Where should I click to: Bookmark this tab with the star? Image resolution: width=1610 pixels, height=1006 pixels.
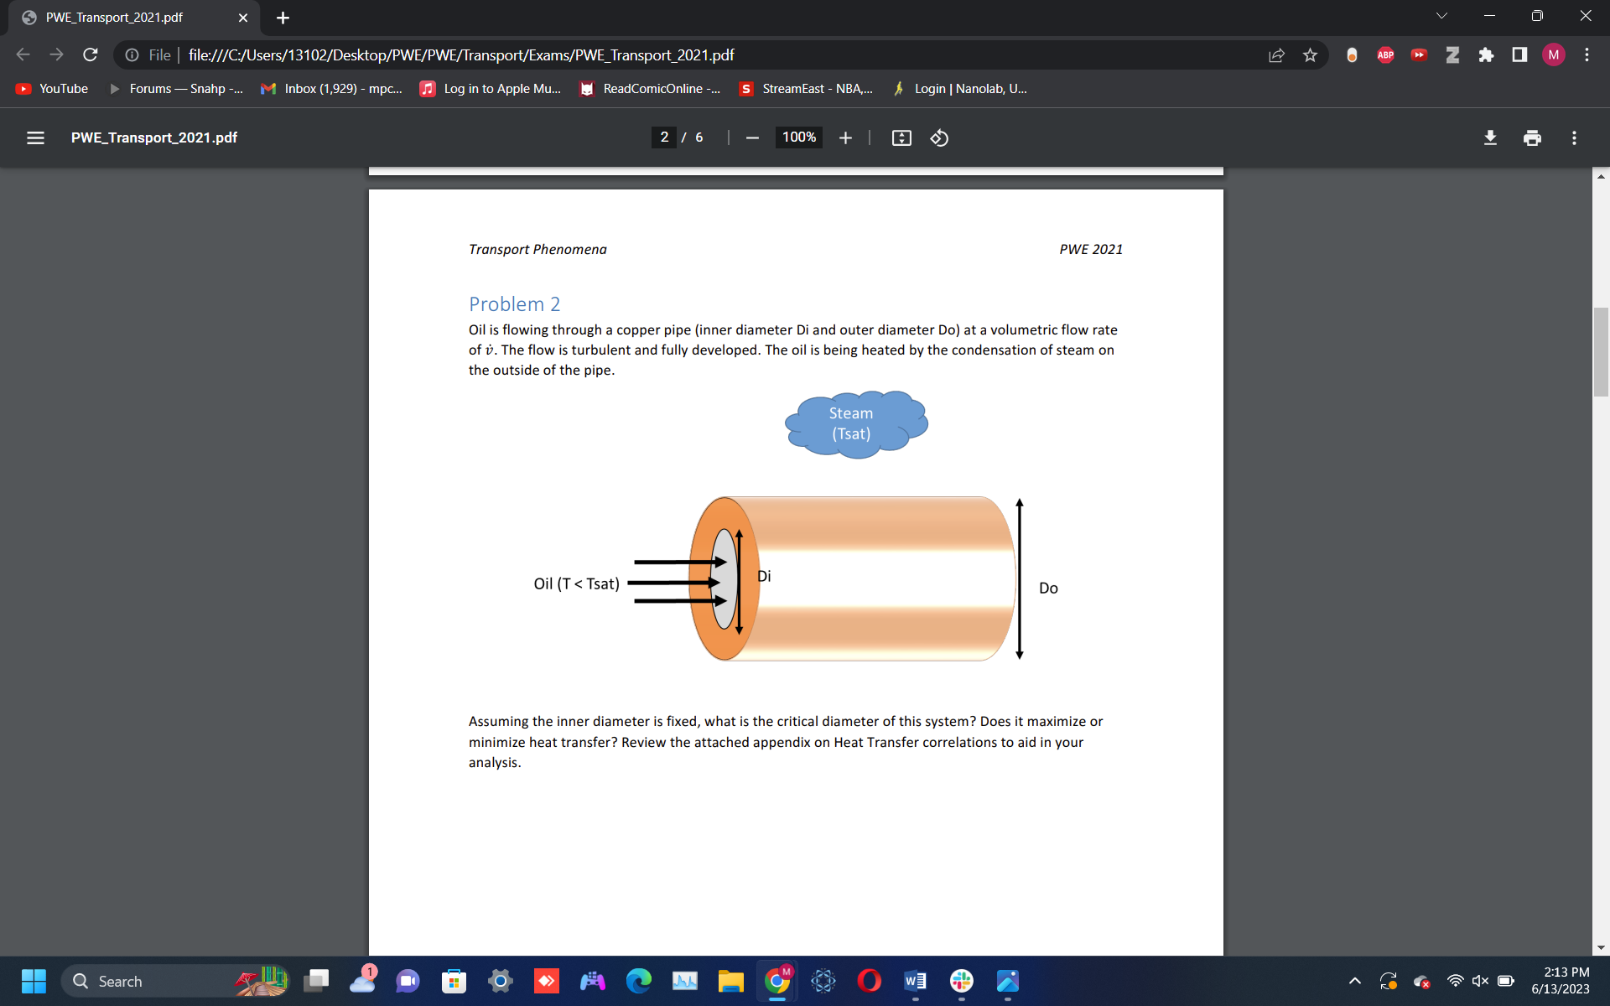1310,54
